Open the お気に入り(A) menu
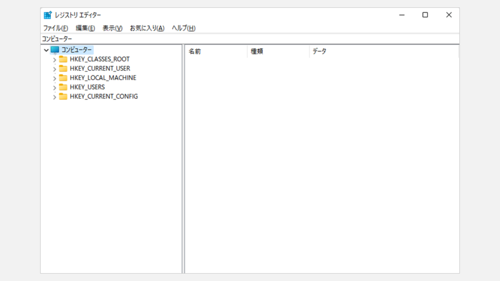Image resolution: width=500 pixels, height=281 pixels. [x=147, y=28]
